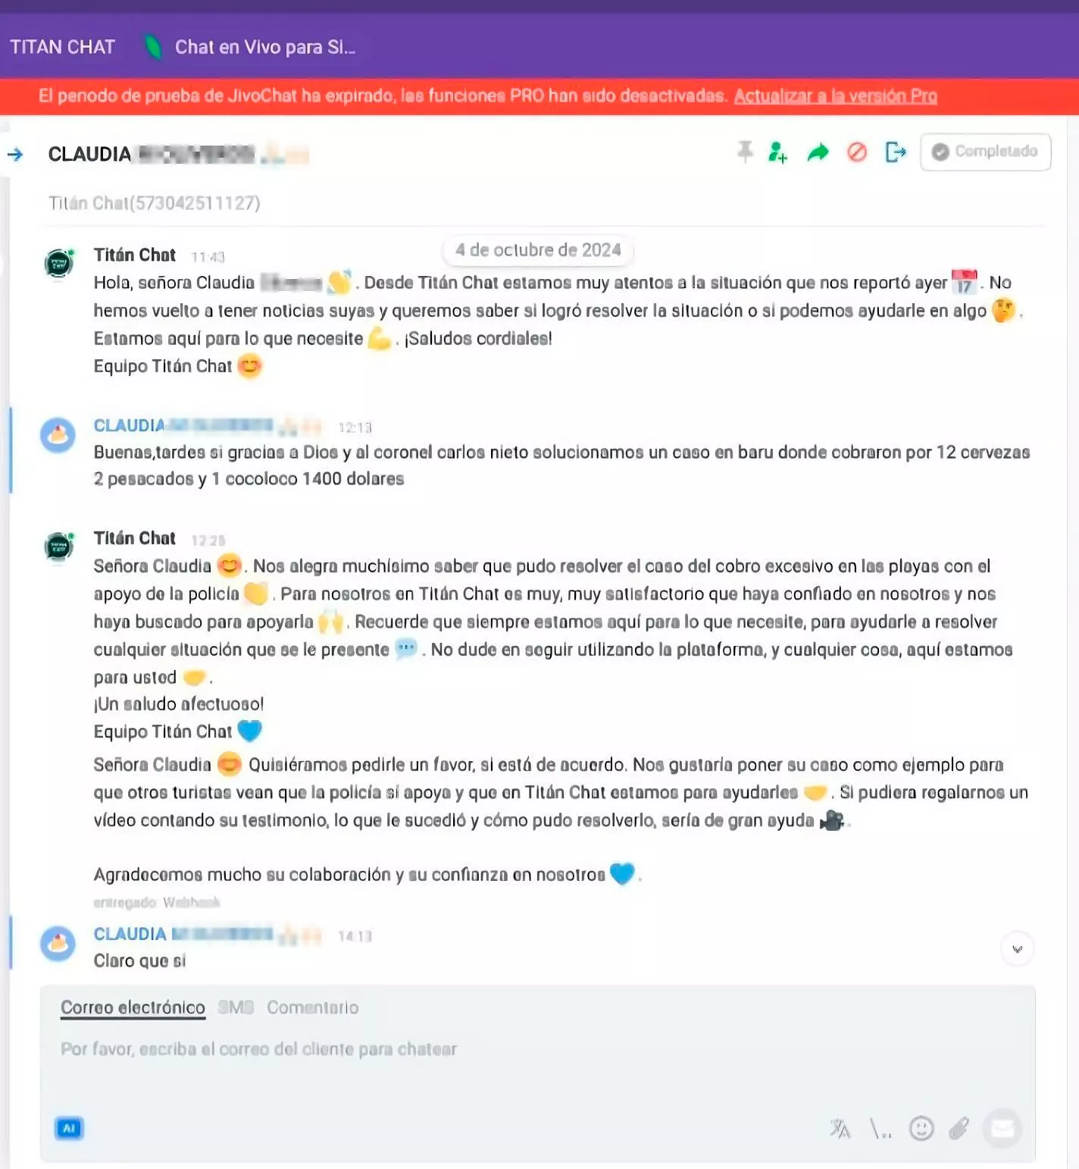Open the emoji picker smiley icon

tap(921, 1129)
